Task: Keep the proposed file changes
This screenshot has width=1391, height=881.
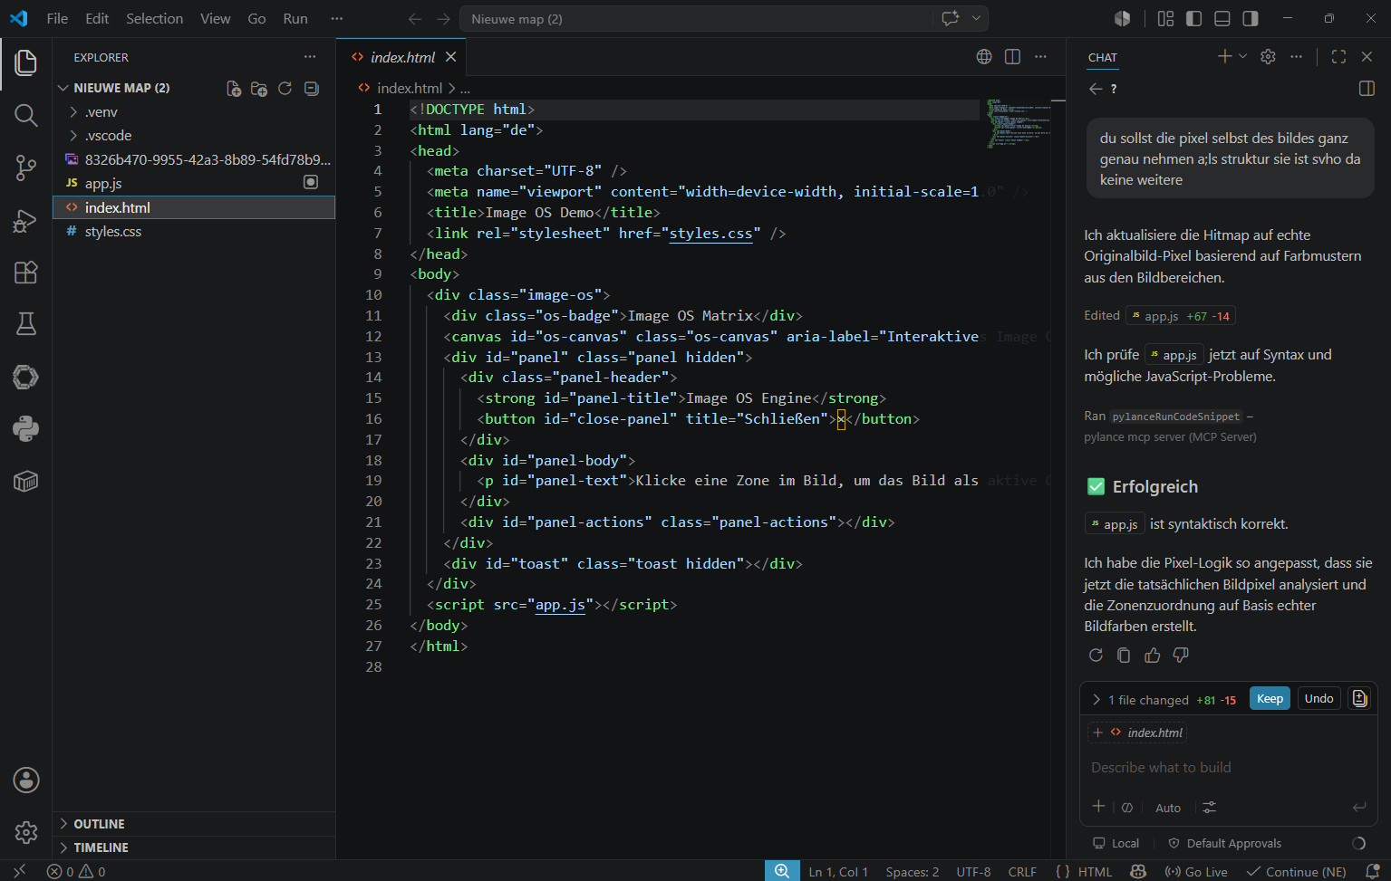Action: click(1270, 698)
